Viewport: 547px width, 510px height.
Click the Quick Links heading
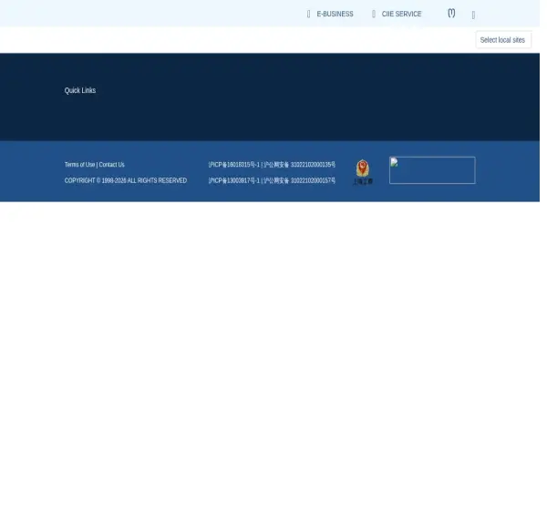pos(80,90)
